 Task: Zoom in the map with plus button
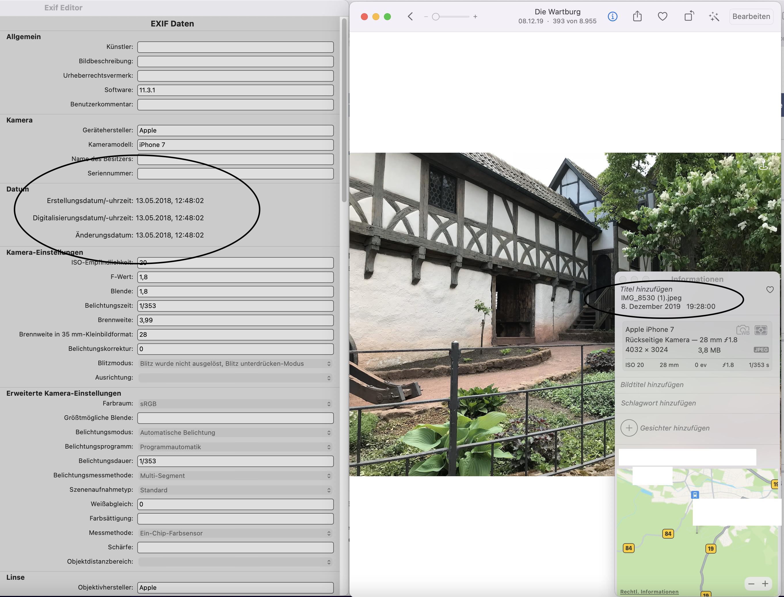click(x=765, y=583)
